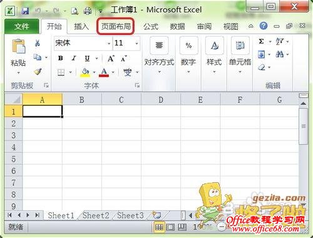Viewport: 313px width, 238px height.
Task: Open the 文件 (File) tab
Action: pyautogui.click(x=22, y=26)
